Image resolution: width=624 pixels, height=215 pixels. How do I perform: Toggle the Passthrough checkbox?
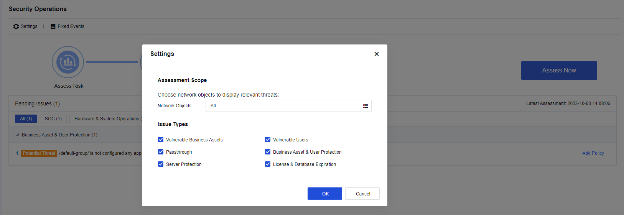[161, 152]
